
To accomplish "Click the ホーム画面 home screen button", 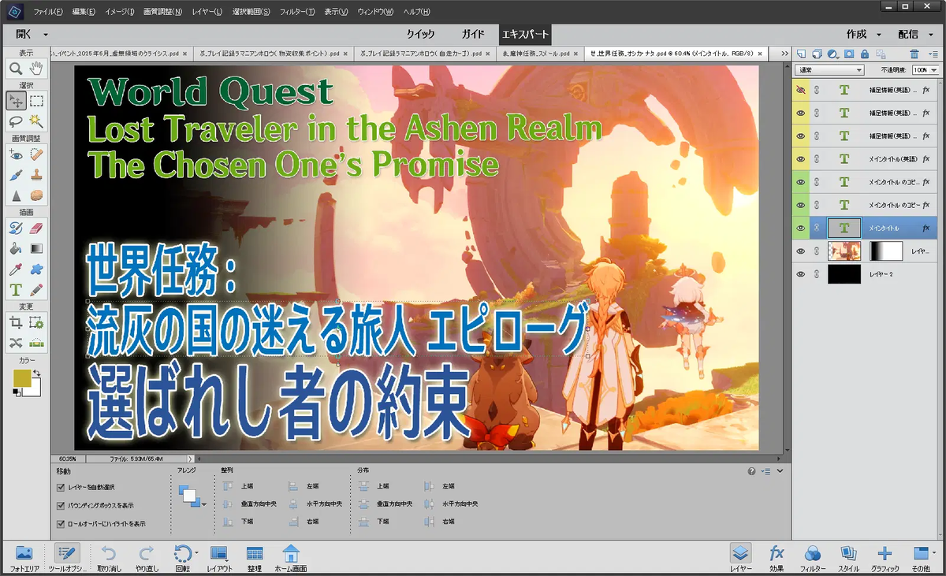I will [x=290, y=558].
